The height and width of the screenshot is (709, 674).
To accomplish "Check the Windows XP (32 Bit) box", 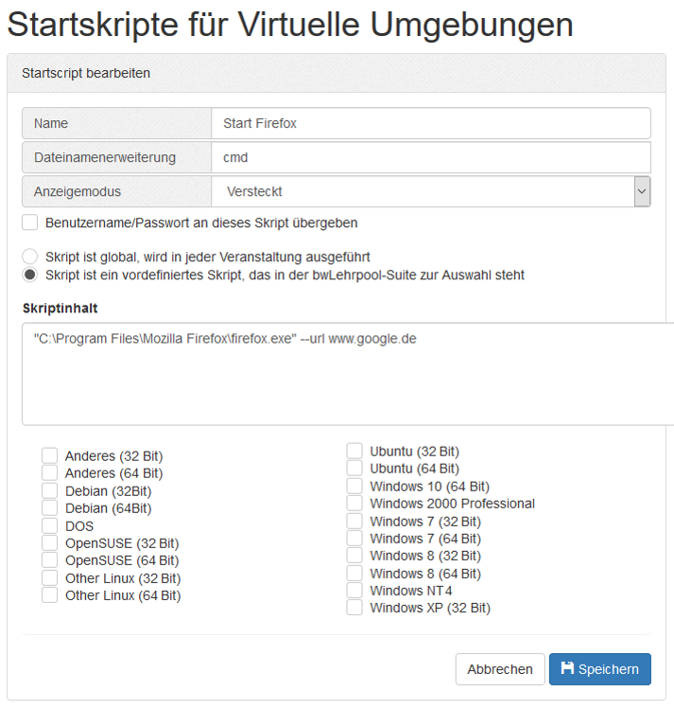I will [354, 608].
